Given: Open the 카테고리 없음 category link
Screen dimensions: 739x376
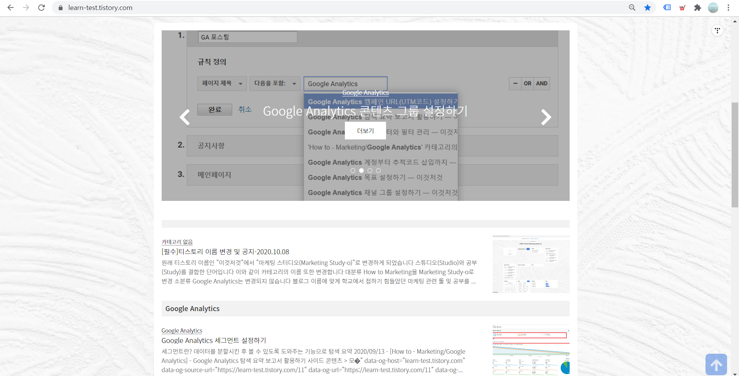Looking at the screenshot, I should [x=177, y=242].
